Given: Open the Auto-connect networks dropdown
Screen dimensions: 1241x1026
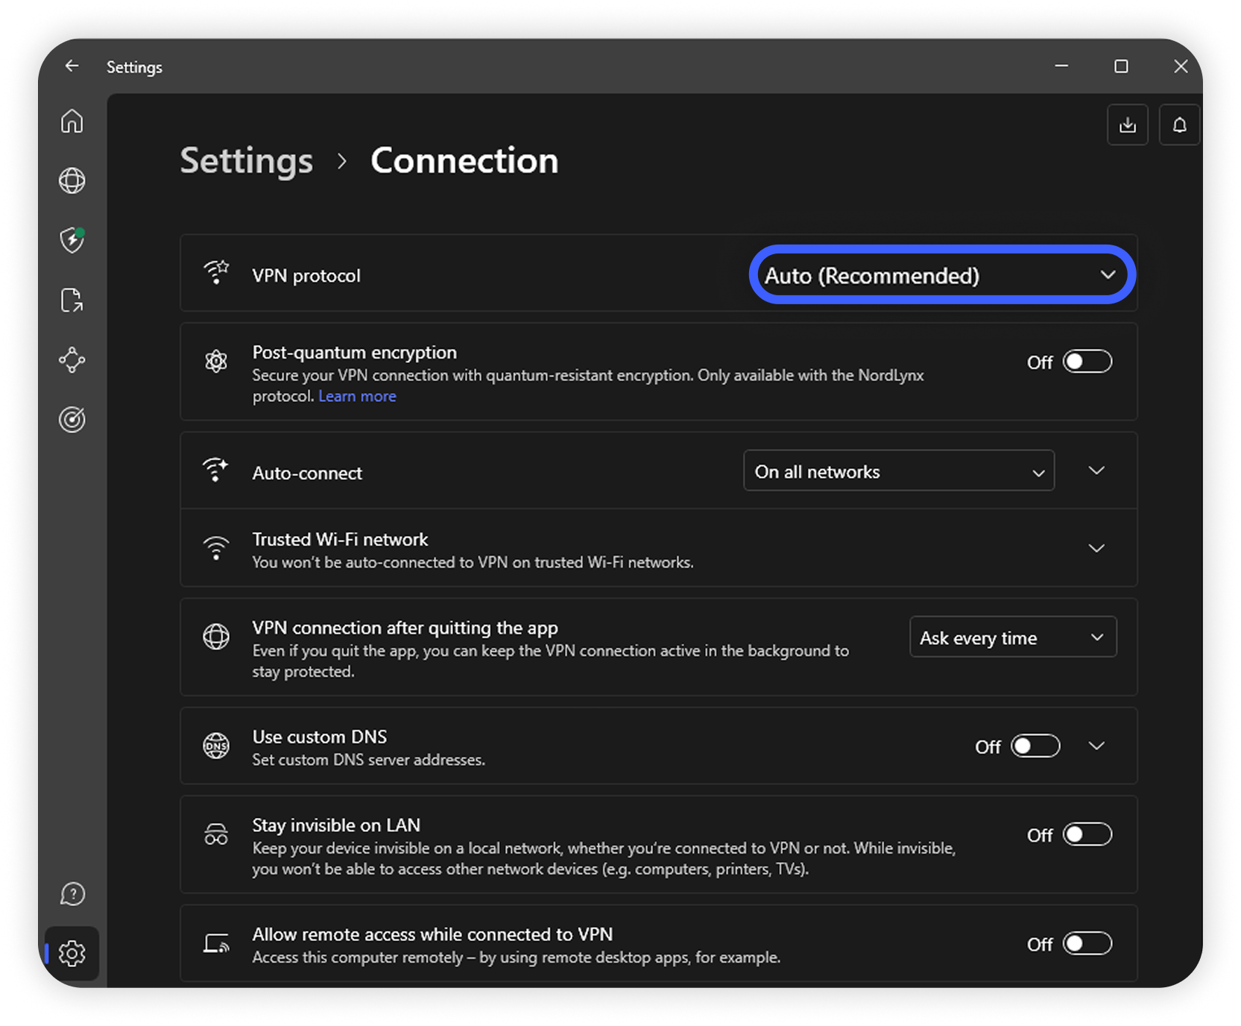Looking at the screenshot, I should 898,471.
